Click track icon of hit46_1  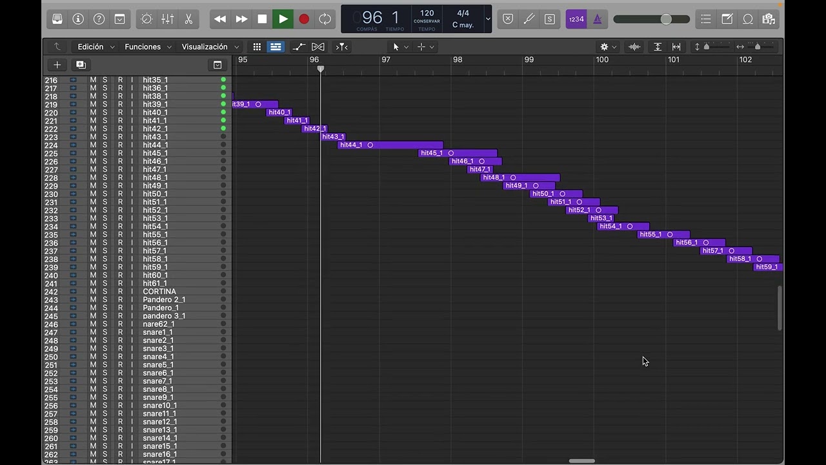coord(73,161)
